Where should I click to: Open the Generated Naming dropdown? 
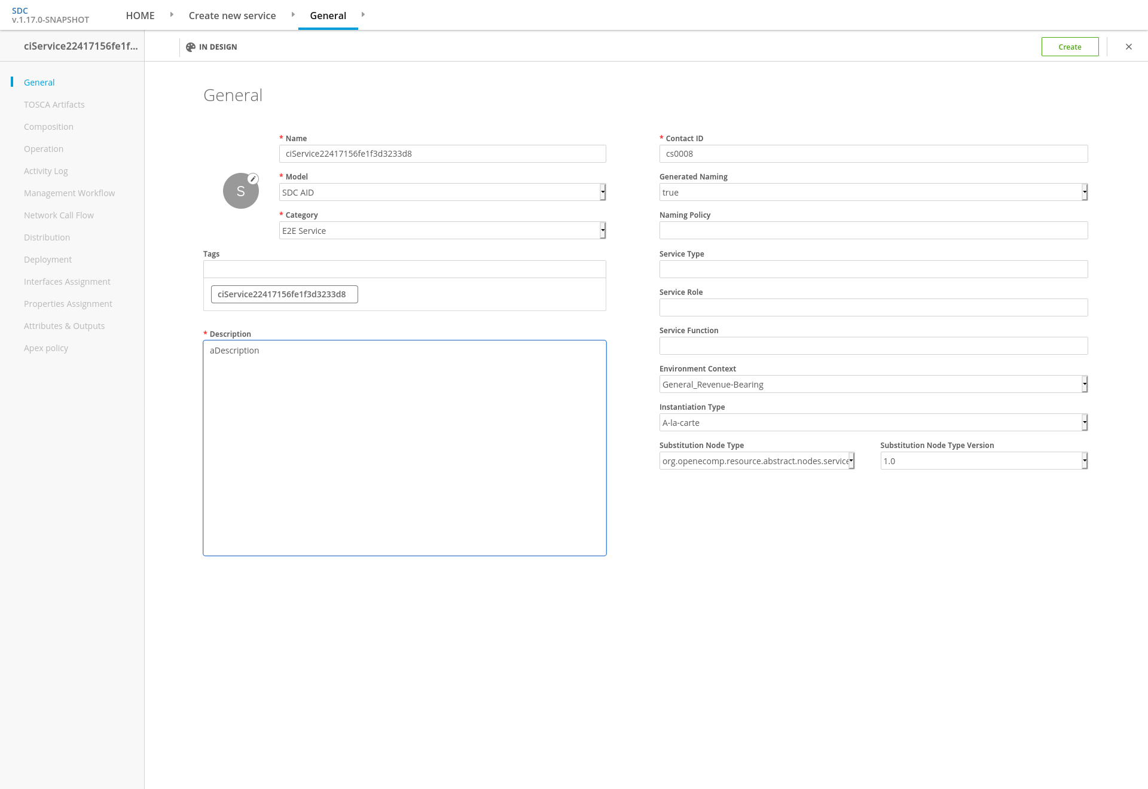tap(874, 192)
